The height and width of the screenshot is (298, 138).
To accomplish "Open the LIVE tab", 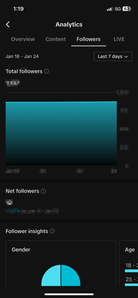I will (119, 39).
